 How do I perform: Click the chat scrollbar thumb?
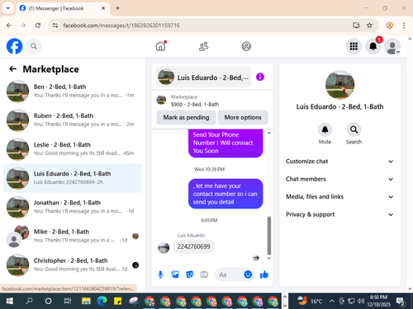tap(269, 236)
